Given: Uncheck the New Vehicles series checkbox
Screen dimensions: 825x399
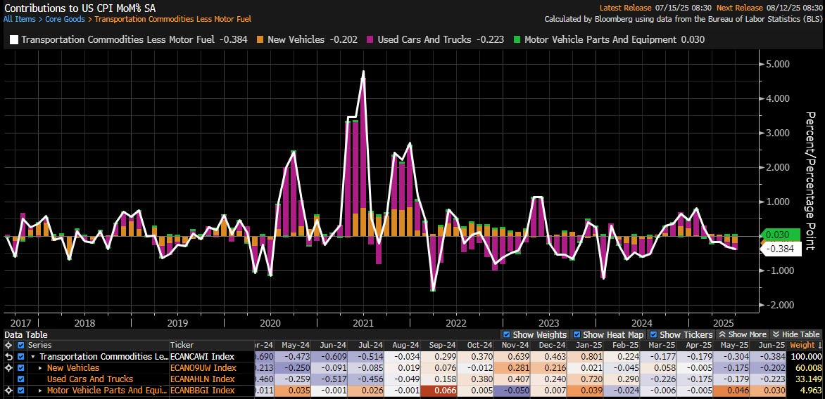Looking at the screenshot, I should (21, 367).
